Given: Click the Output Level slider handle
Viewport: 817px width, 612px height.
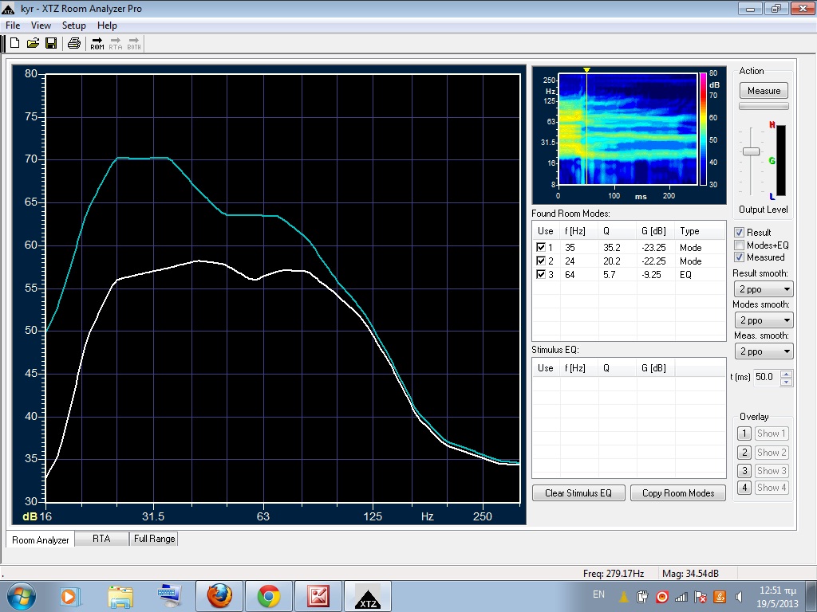Looking at the screenshot, I should [751, 151].
